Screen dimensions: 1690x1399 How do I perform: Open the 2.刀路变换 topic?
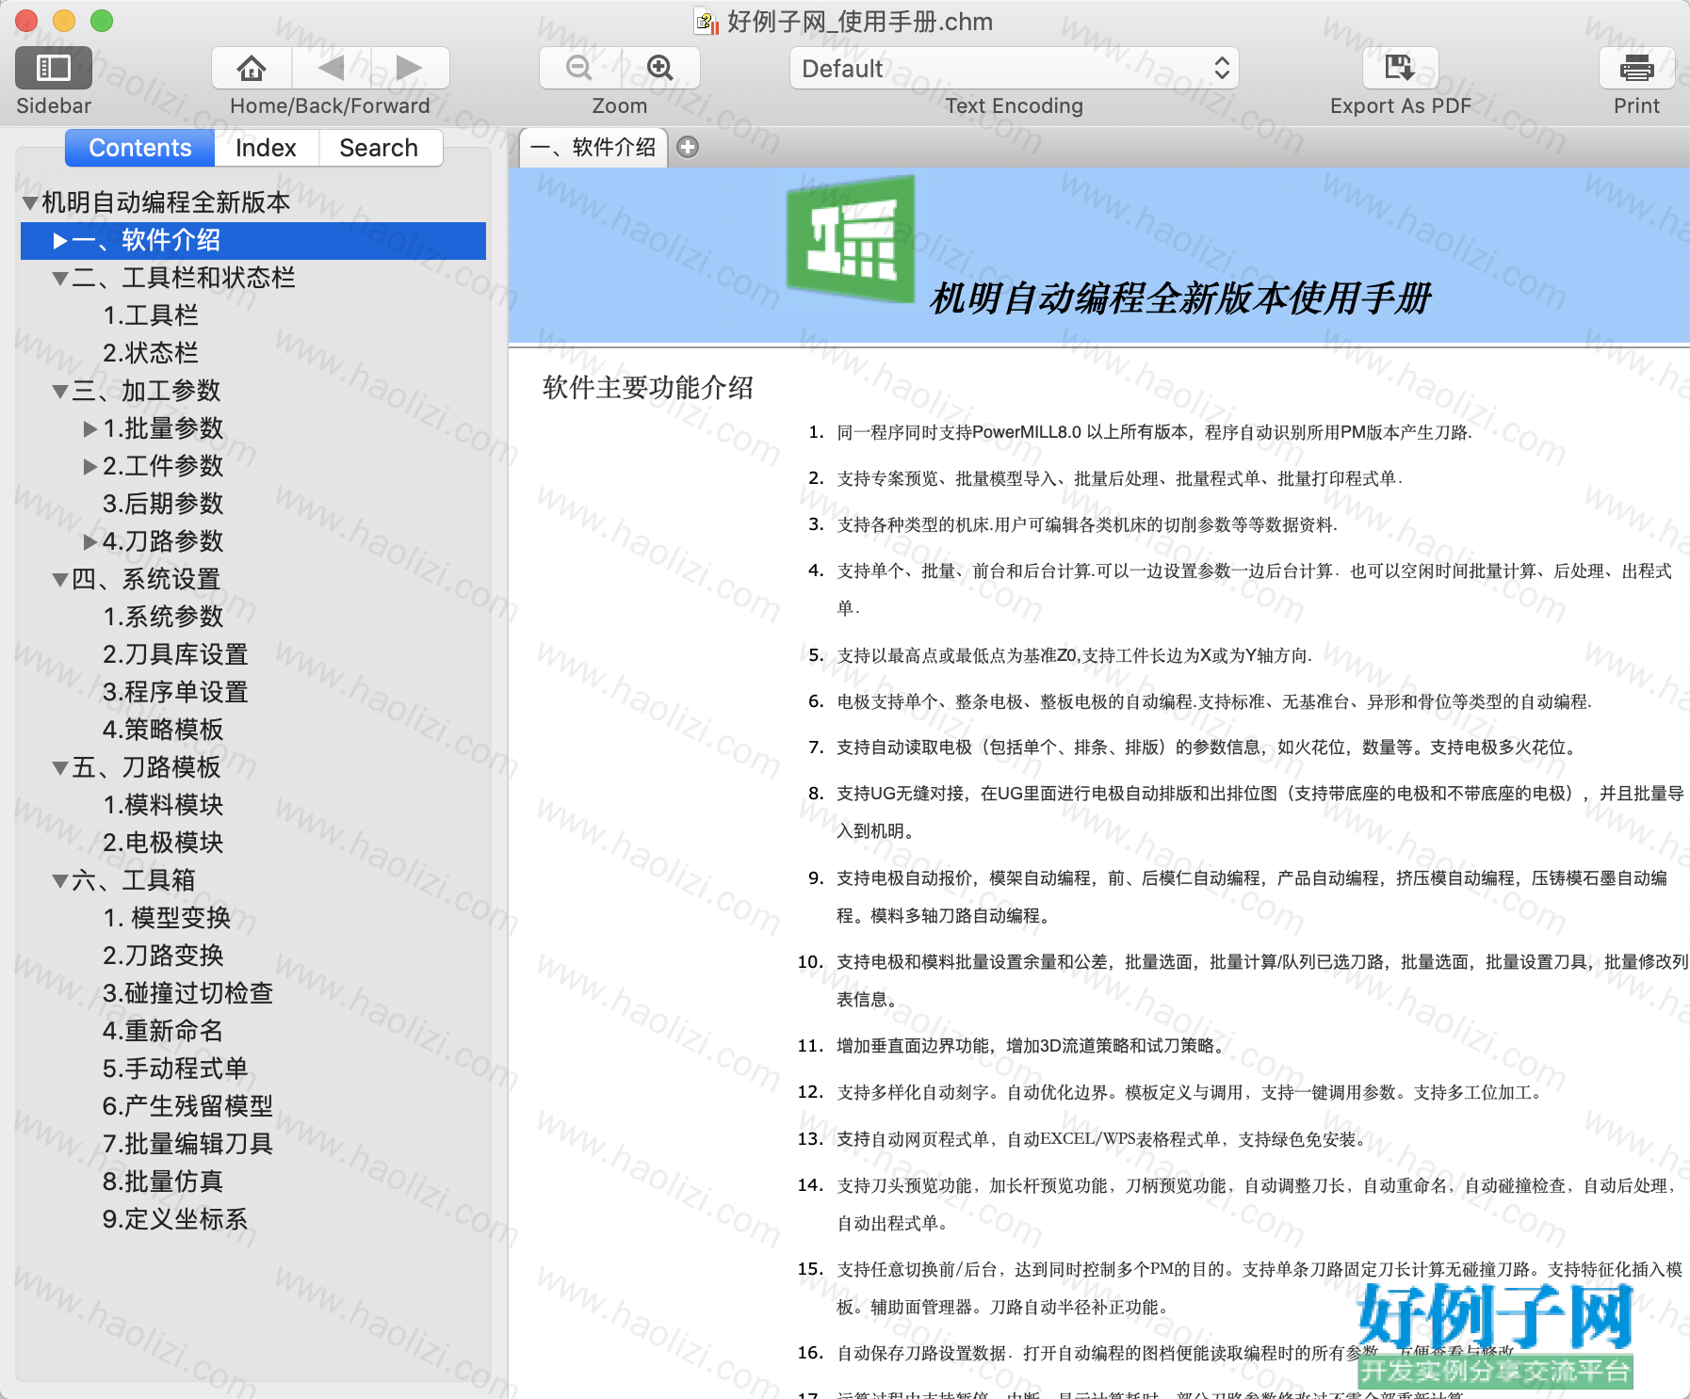[163, 956]
